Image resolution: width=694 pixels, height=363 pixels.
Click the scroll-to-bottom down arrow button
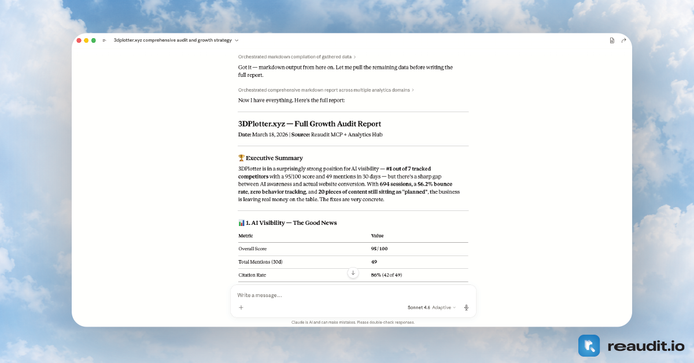[x=353, y=273]
